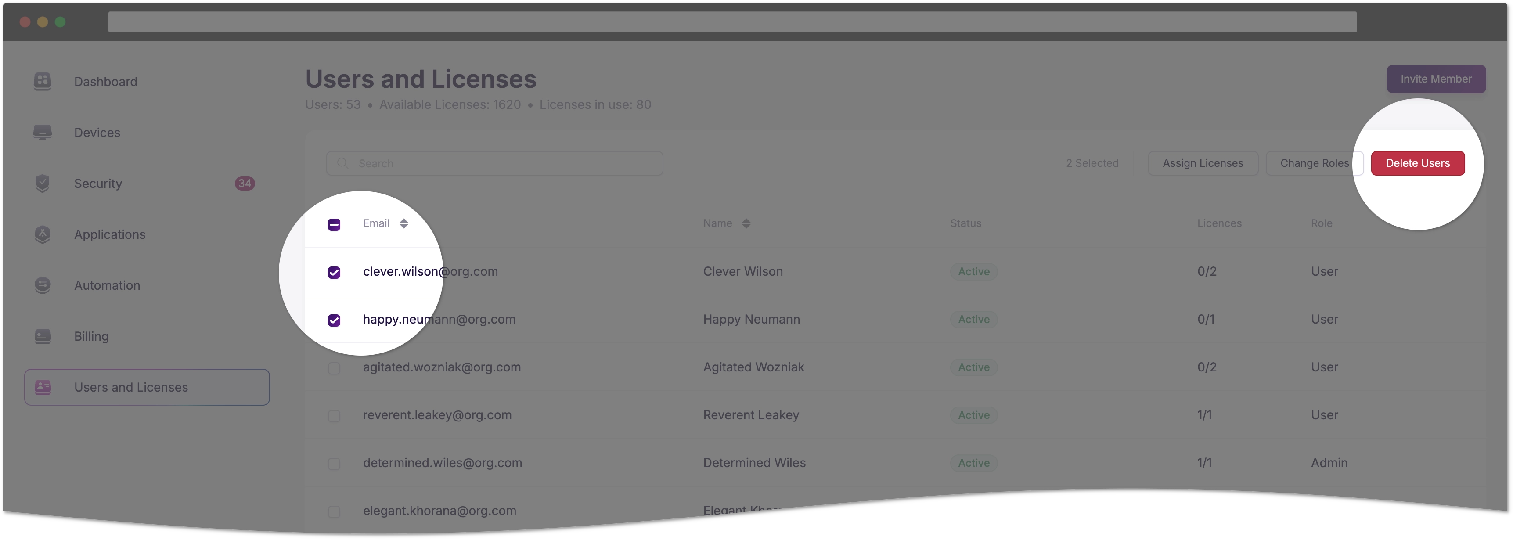1513x540 pixels.
Task: Click the Users and Licenses icon
Action: (x=45, y=386)
